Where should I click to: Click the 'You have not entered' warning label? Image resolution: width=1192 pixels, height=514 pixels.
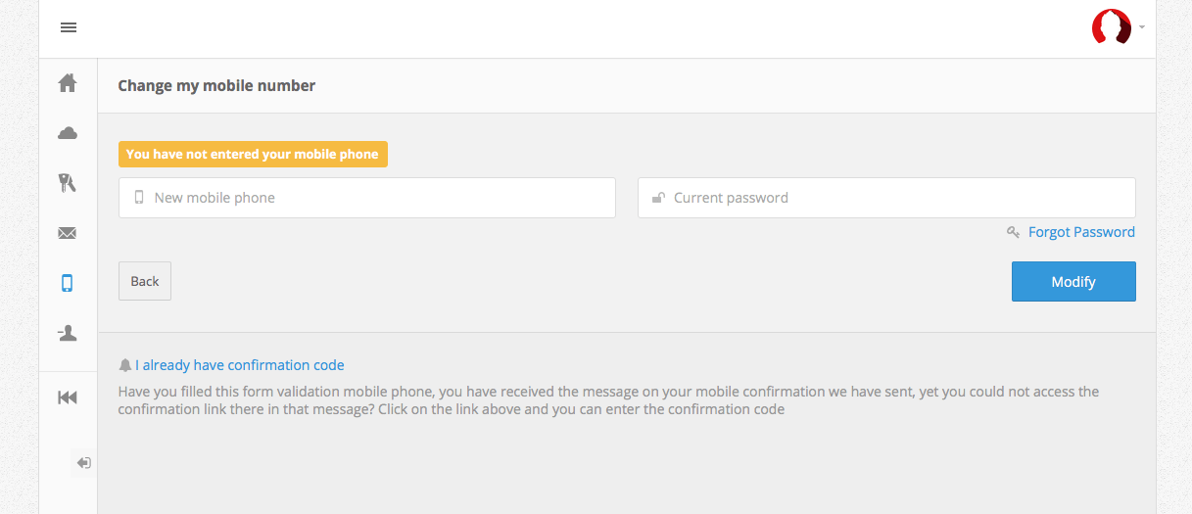coord(253,155)
